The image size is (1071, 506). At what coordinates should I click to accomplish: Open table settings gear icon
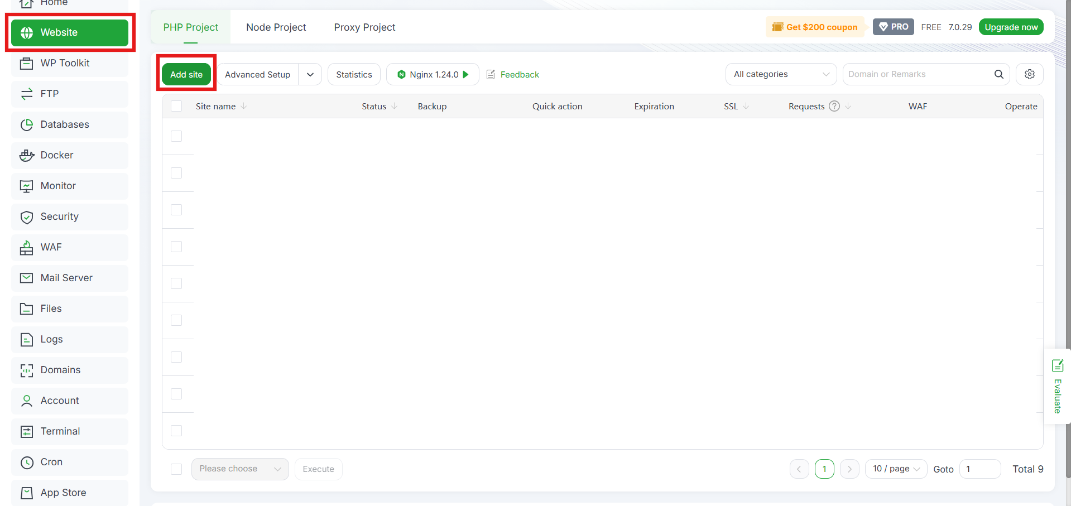coord(1030,74)
